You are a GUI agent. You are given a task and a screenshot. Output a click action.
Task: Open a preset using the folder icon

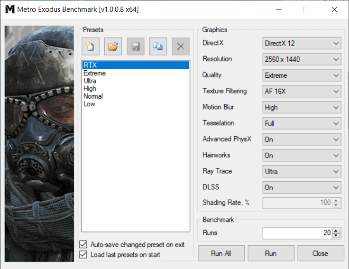[113, 46]
